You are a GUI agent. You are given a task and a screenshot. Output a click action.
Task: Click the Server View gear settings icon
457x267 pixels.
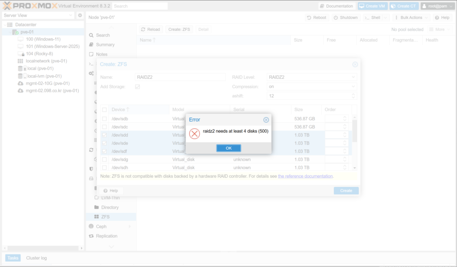(x=80, y=16)
